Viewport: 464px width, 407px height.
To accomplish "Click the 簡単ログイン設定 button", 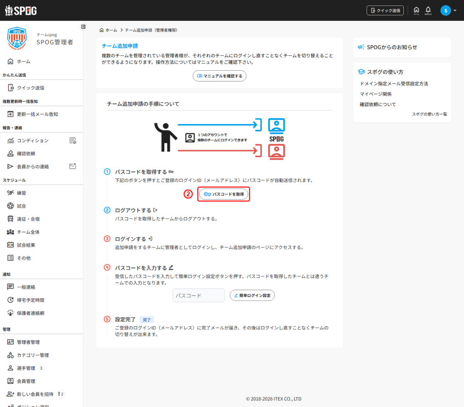I will pos(252,296).
